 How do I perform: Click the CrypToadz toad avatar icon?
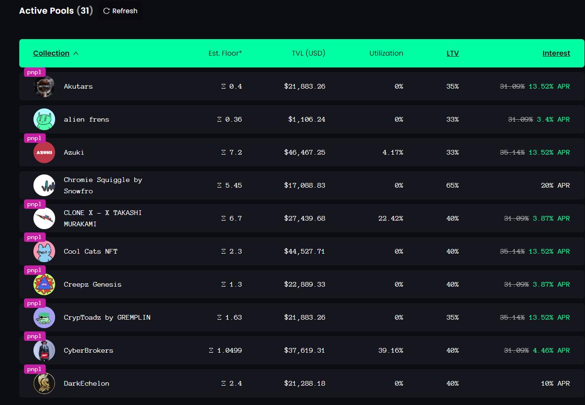(x=44, y=317)
